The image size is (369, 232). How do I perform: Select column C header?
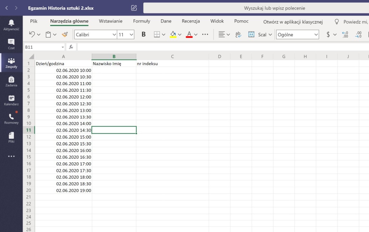[x=173, y=57]
